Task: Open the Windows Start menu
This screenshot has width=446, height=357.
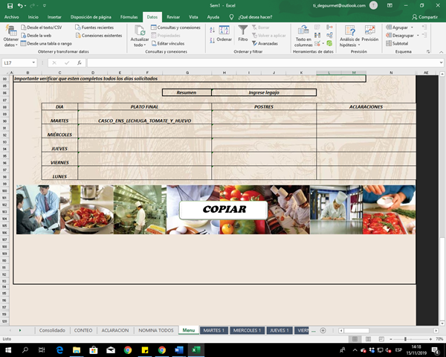Action: (8, 350)
